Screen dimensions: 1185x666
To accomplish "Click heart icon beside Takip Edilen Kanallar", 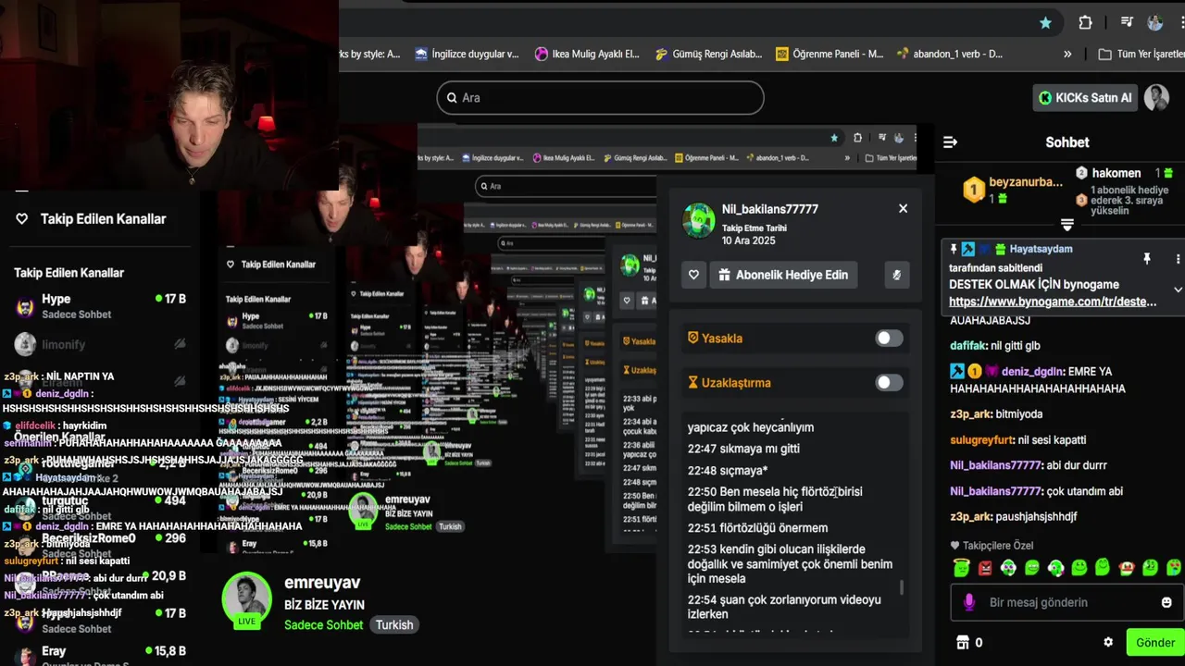I will point(22,219).
